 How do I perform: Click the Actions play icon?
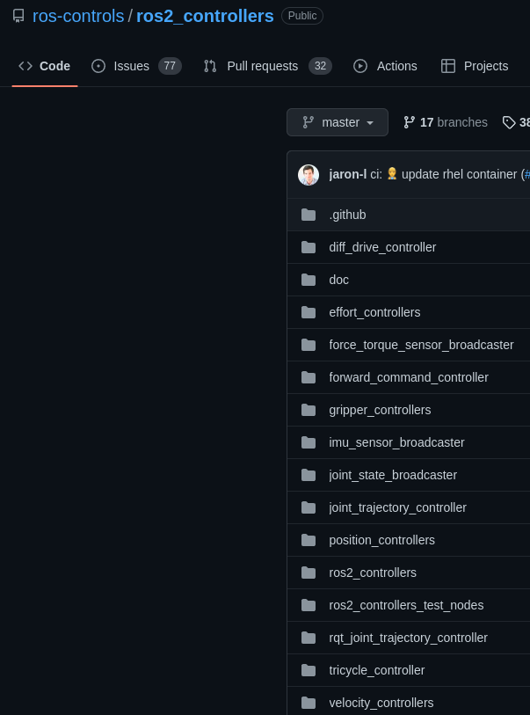pyautogui.click(x=360, y=66)
